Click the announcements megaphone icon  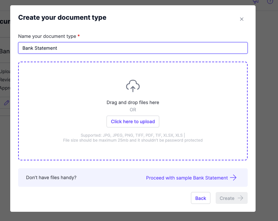point(255,1)
